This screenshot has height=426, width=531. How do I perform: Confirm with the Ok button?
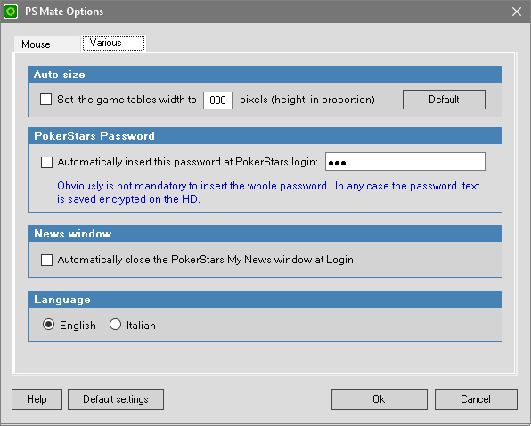380,399
